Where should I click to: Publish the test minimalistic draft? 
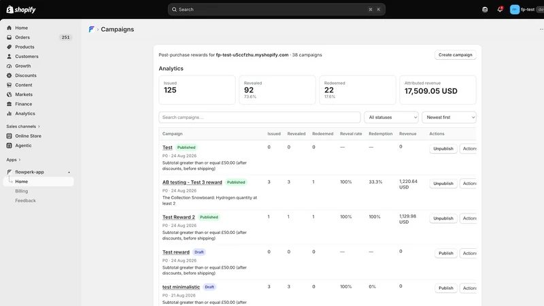pos(446,288)
